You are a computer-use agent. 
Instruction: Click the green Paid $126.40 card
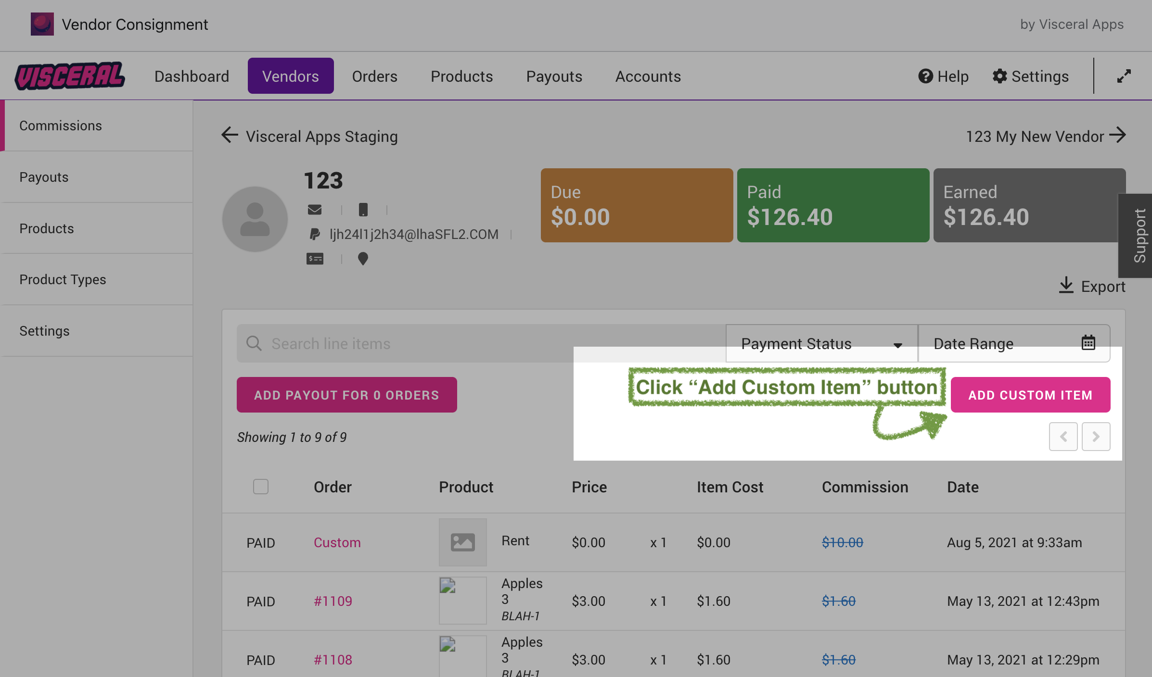pyautogui.click(x=833, y=205)
